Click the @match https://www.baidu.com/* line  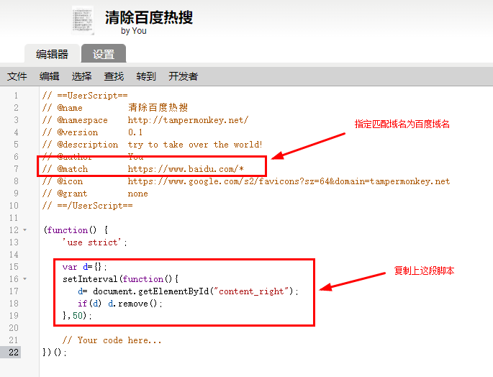(143, 169)
